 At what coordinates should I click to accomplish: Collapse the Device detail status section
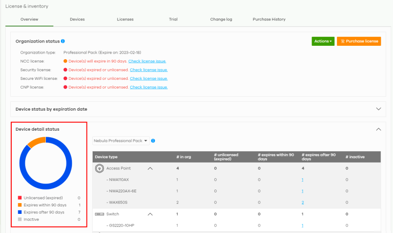pyautogui.click(x=378, y=129)
